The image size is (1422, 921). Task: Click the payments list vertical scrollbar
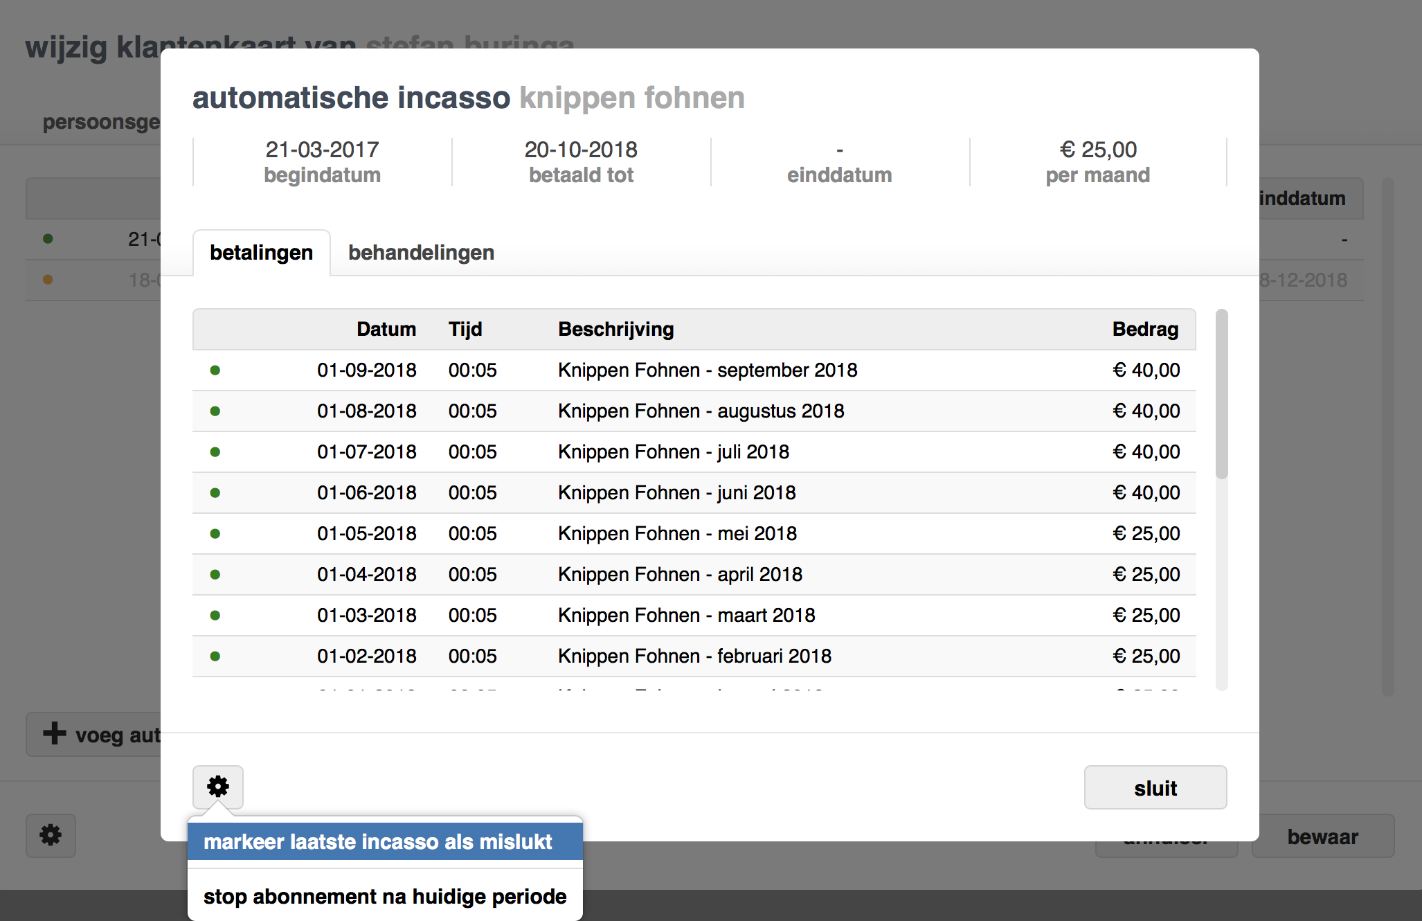click(1222, 393)
